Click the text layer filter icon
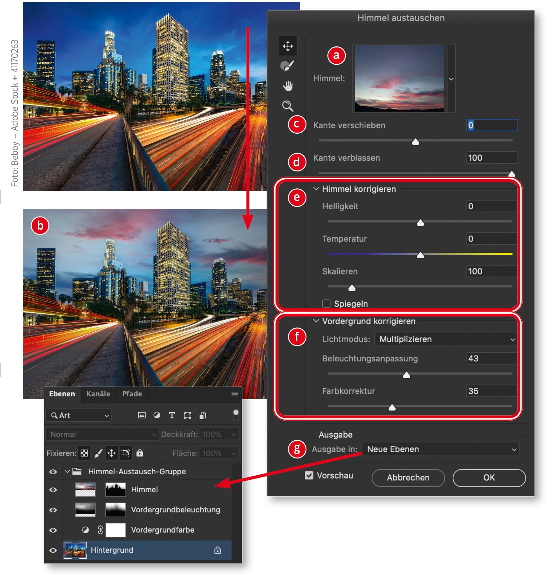 172,415
